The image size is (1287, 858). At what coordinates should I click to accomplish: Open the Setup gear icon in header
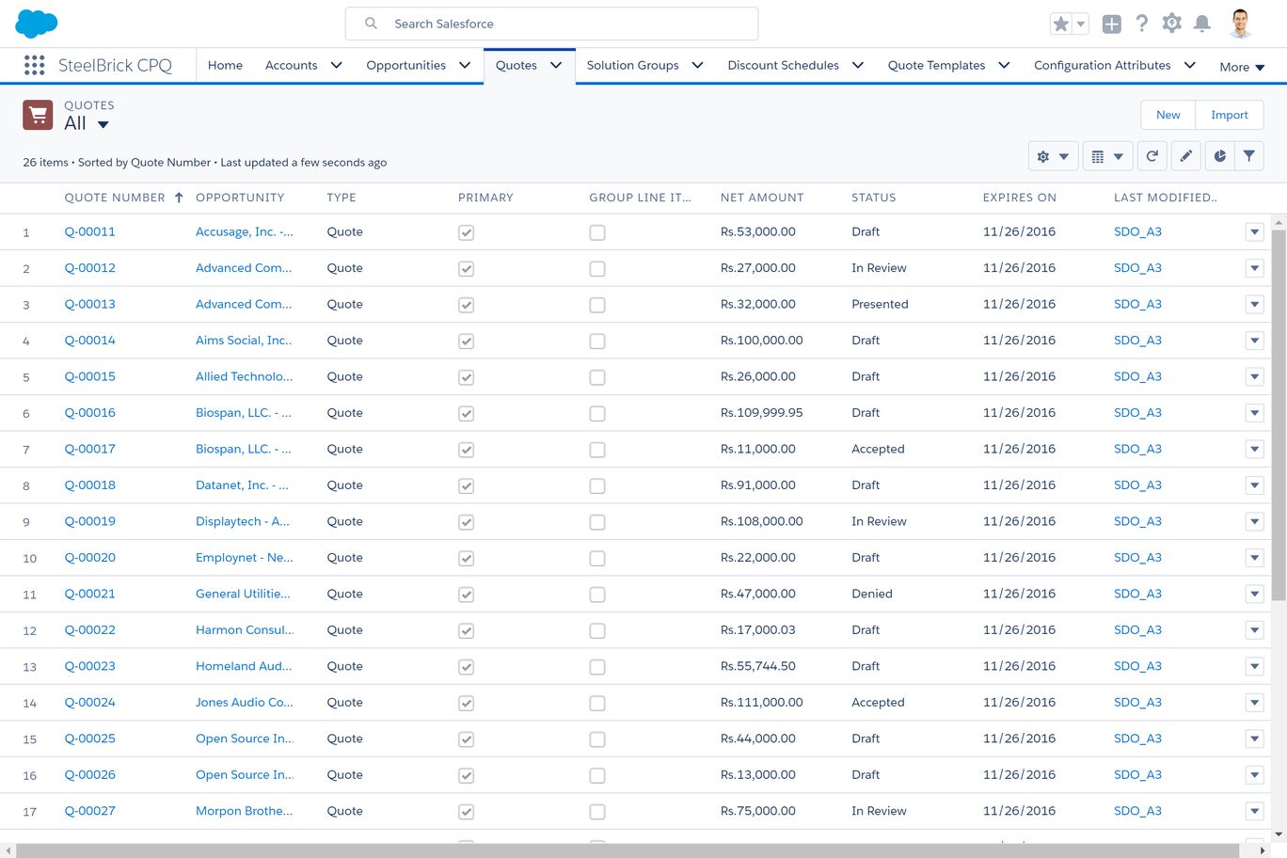click(x=1171, y=24)
